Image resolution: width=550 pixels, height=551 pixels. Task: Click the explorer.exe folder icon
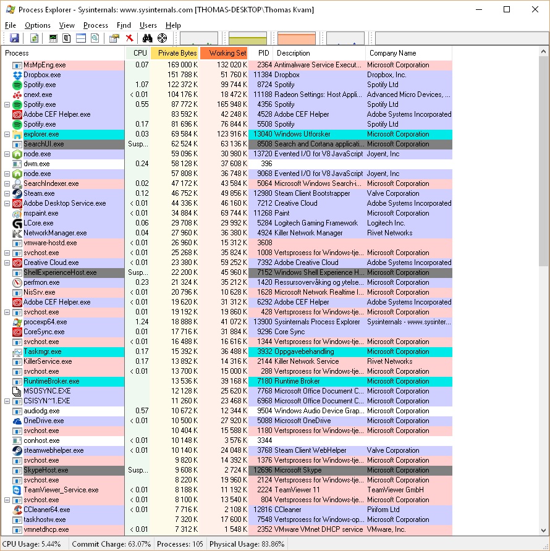point(17,134)
